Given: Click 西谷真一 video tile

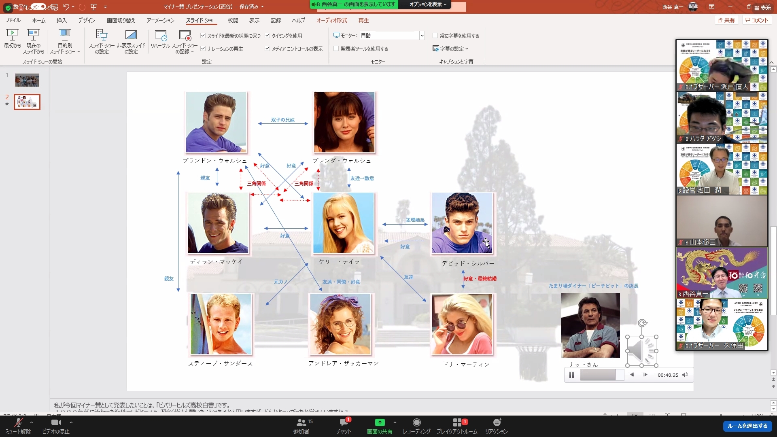Looking at the screenshot, I should pyautogui.click(x=722, y=273).
